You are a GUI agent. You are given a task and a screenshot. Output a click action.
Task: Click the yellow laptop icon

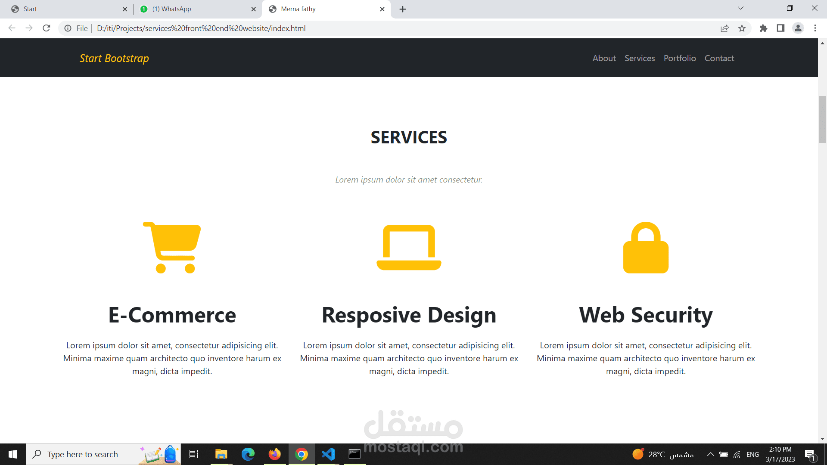(409, 248)
